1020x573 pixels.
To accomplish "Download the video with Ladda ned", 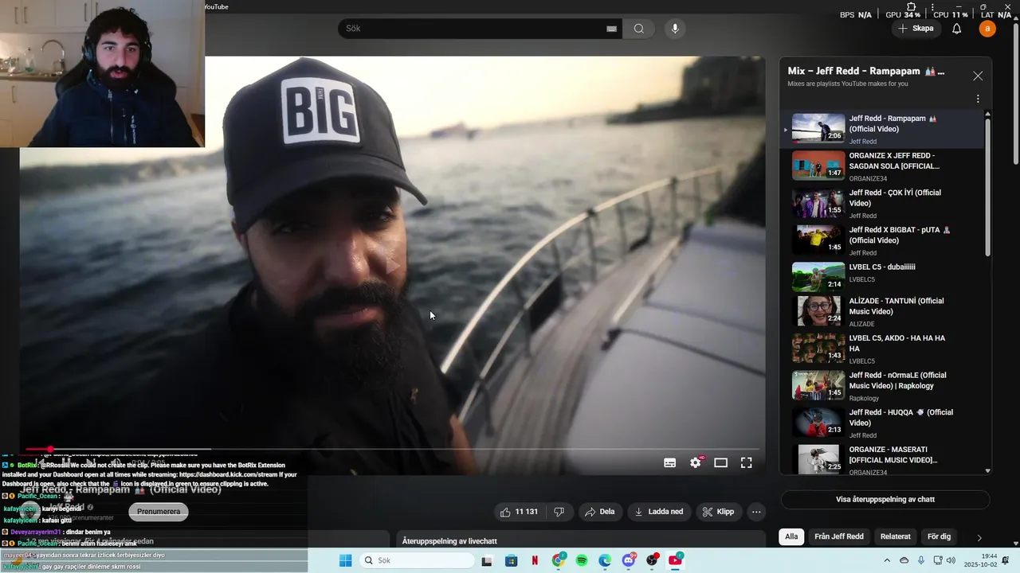I will (x=659, y=512).
